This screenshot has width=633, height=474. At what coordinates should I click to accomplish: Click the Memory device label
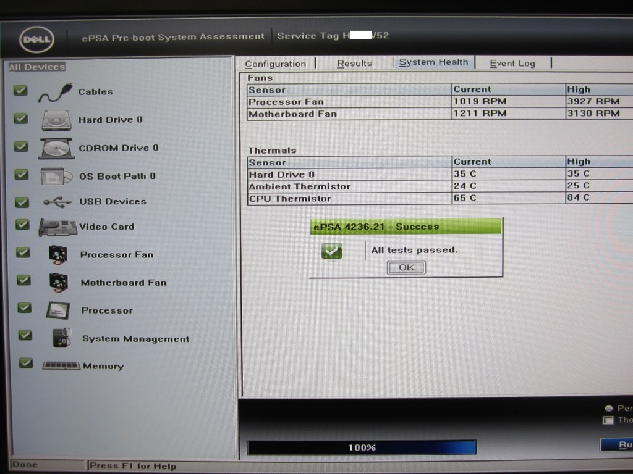click(x=103, y=366)
